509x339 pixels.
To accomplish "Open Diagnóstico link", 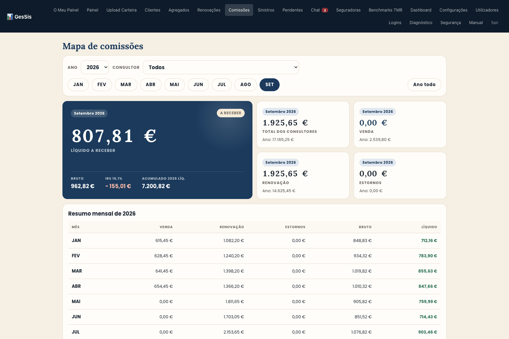I will click(x=421, y=23).
